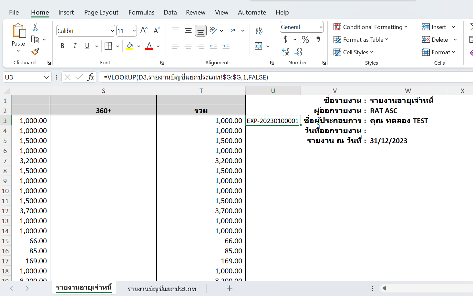
Task: Apply the yellow Fill Color
Action: coord(130,46)
